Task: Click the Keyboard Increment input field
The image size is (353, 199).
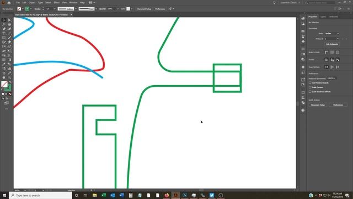Action: (331, 78)
